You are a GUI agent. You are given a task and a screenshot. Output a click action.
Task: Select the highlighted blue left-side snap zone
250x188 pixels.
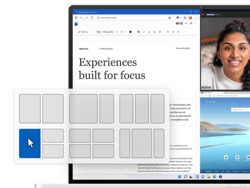click(30, 143)
